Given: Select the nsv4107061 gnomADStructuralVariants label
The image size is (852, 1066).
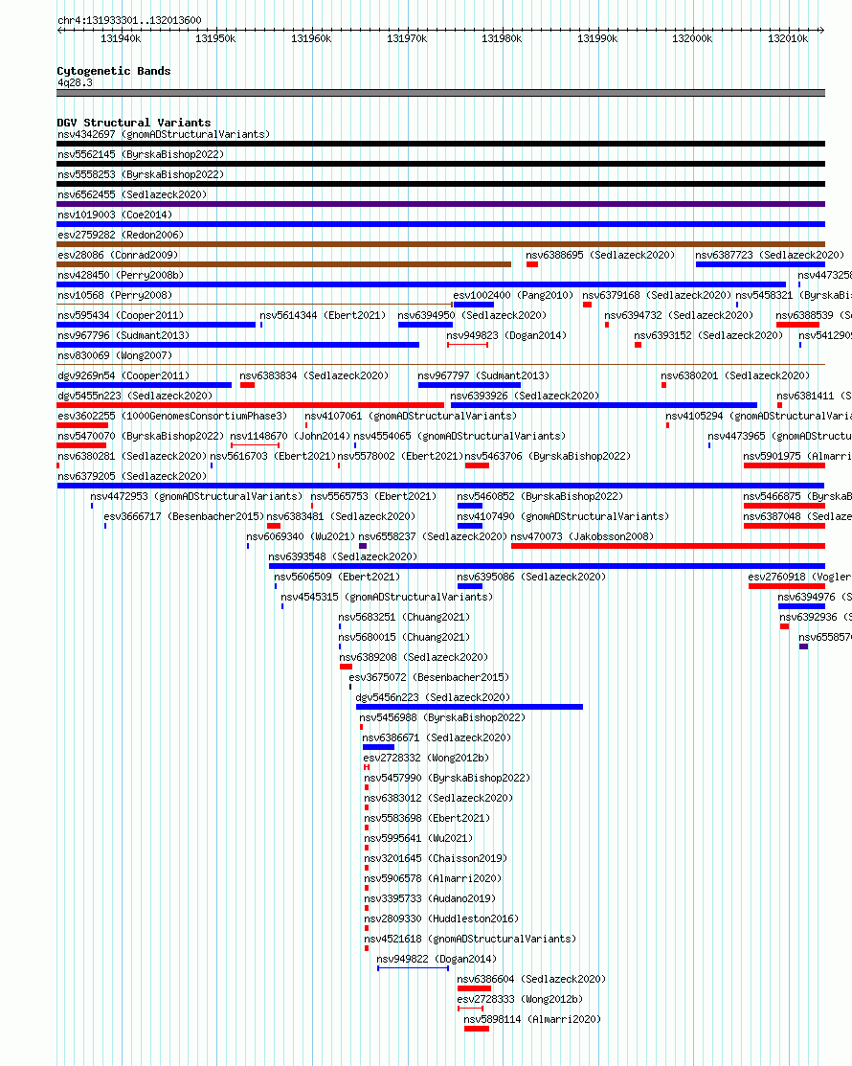Looking at the screenshot, I should coord(411,416).
